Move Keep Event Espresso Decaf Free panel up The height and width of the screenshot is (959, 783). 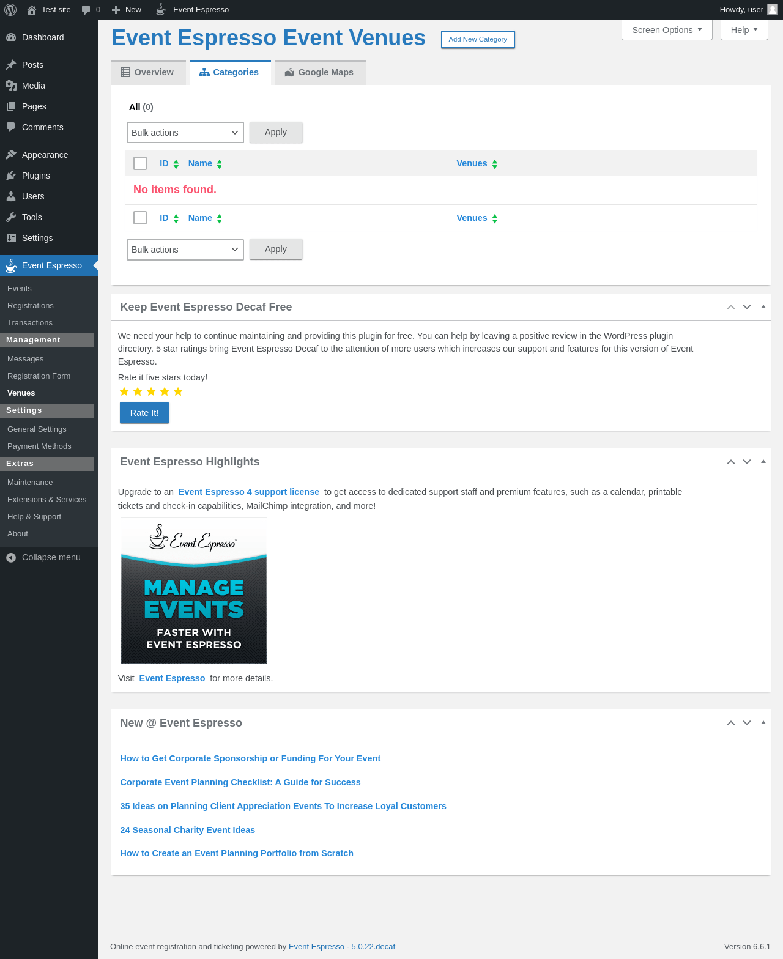pos(731,307)
